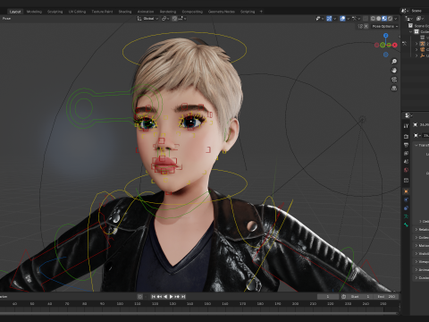Click the pan view hand icon
Image resolution: width=429 pixels, height=322 pixels.
click(x=394, y=71)
